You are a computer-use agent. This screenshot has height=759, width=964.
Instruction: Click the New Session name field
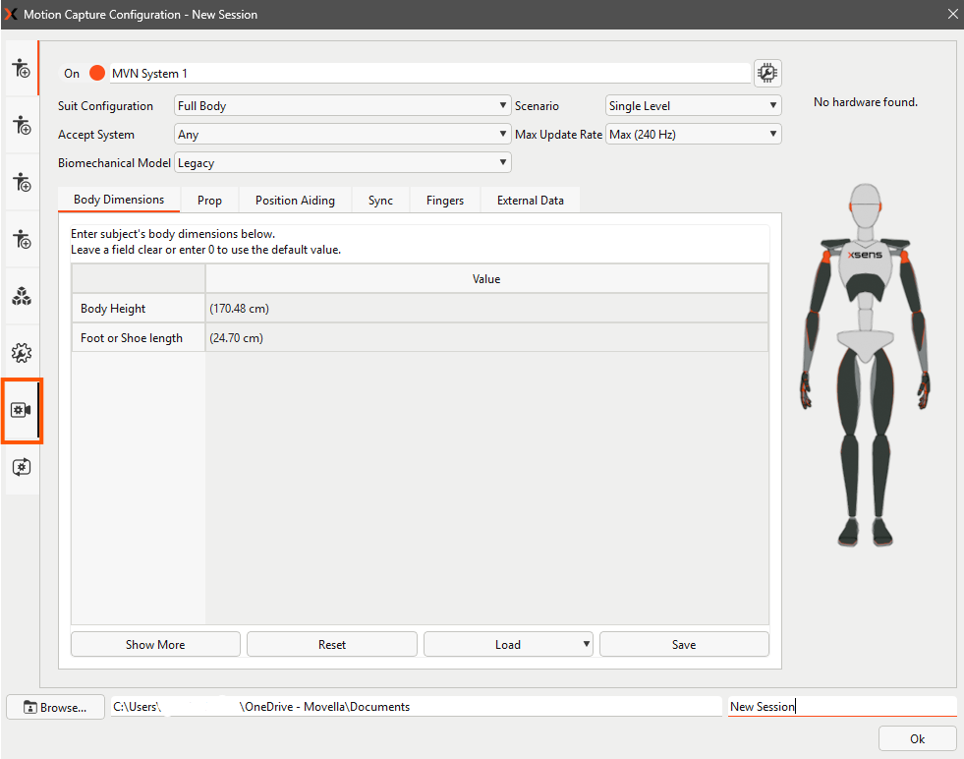[x=842, y=707]
